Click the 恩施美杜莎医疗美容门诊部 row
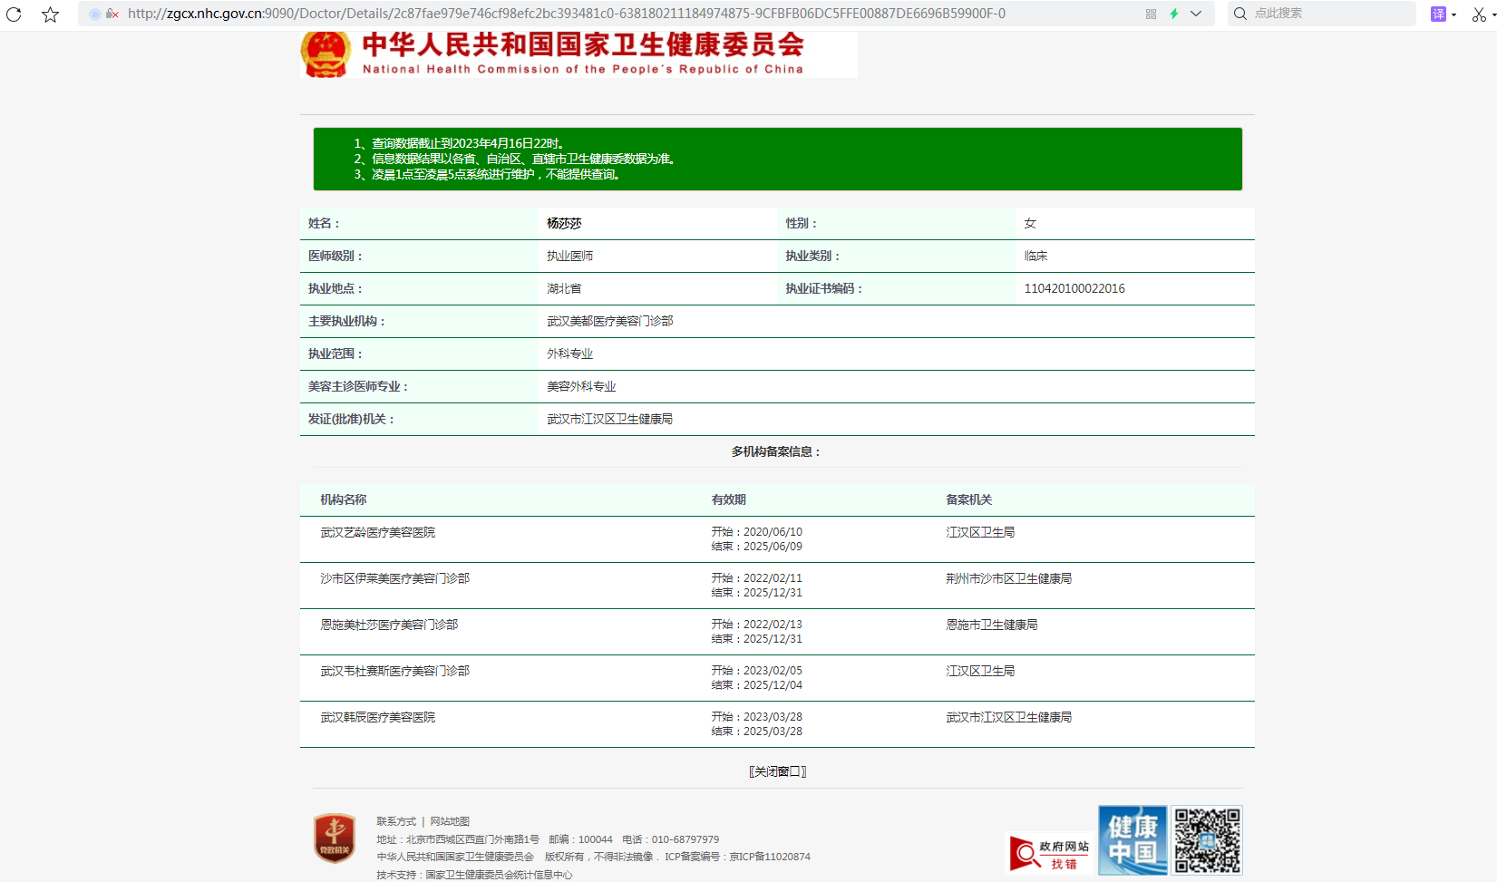This screenshot has width=1497, height=882. tap(777, 632)
